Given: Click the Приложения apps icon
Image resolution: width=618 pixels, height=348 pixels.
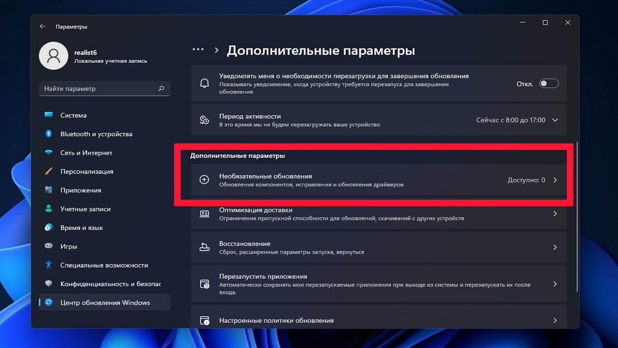Looking at the screenshot, I should tap(48, 190).
